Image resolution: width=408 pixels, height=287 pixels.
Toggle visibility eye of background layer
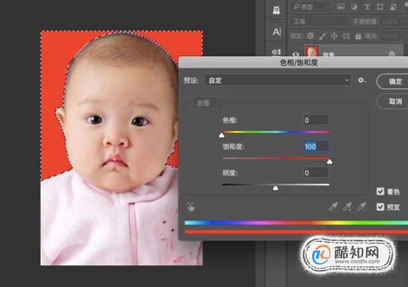pyautogui.click(x=296, y=54)
